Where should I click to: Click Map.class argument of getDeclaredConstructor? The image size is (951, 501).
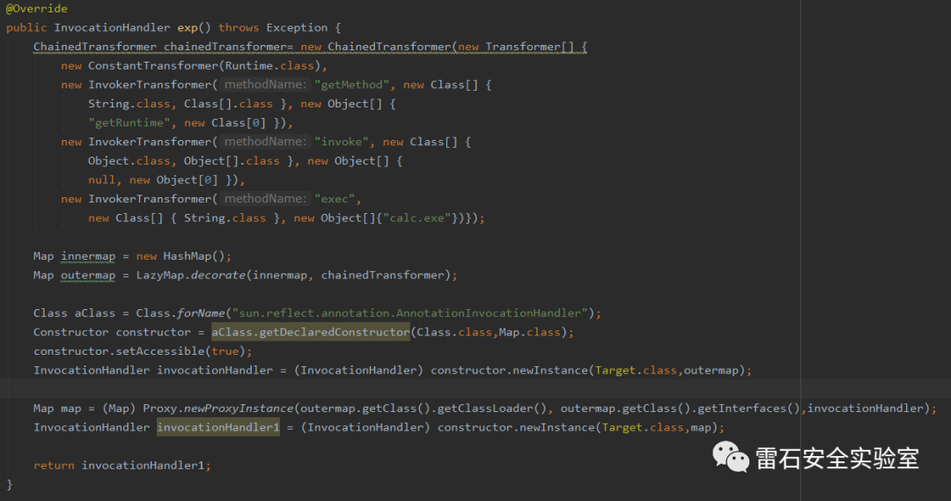529,332
